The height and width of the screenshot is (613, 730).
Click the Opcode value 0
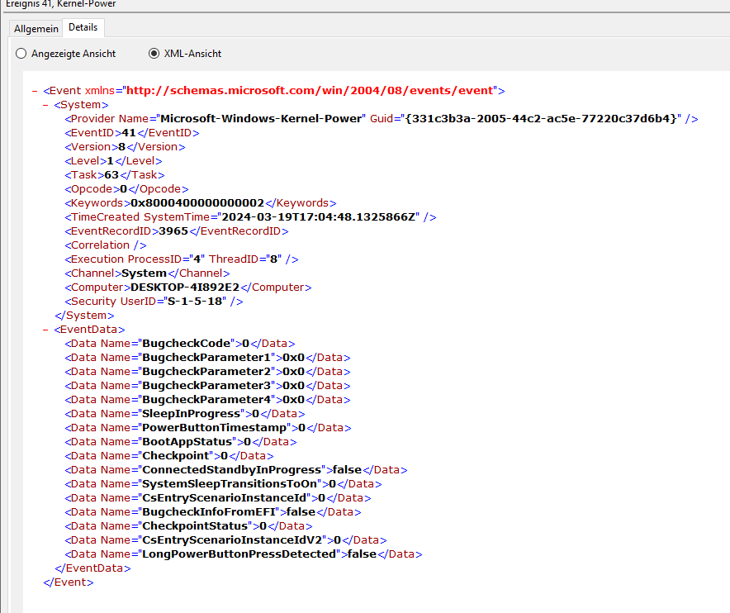[123, 188]
